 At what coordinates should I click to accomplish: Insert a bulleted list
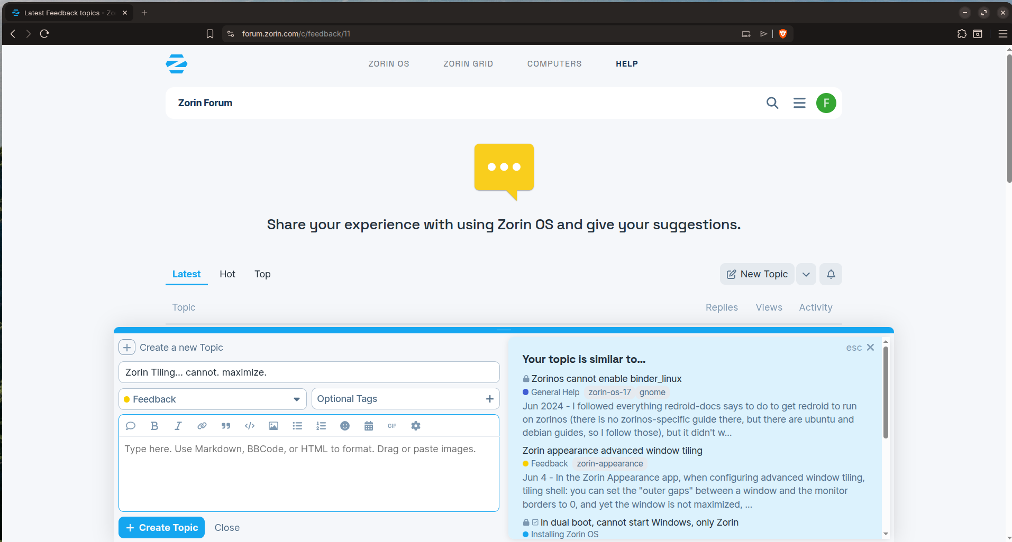pyautogui.click(x=297, y=426)
